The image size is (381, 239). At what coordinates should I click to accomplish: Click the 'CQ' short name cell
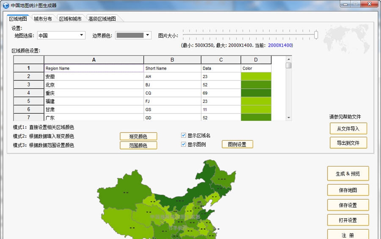click(x=172, y=93)
